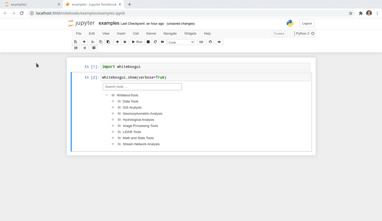Reload the browser page
This screenshot has height=221, width=382.
22,13
